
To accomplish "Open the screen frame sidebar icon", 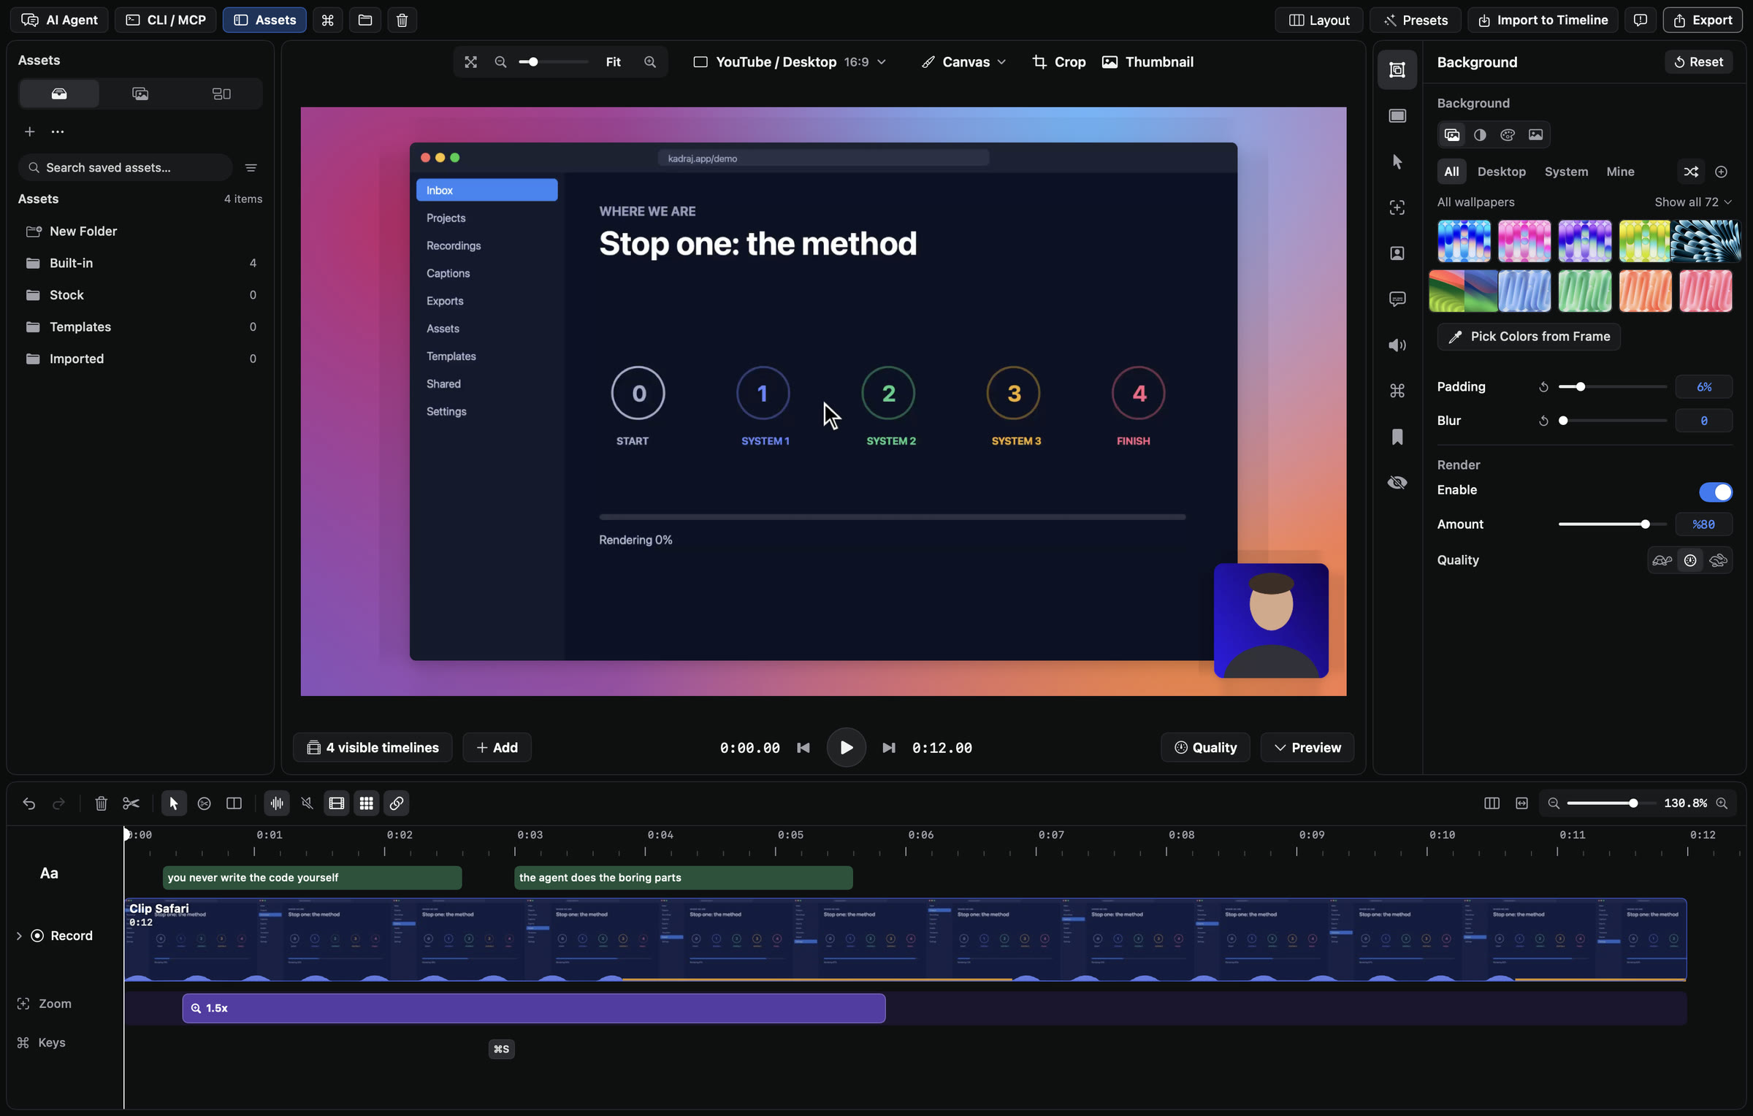I will click(x=1397, y=116).
